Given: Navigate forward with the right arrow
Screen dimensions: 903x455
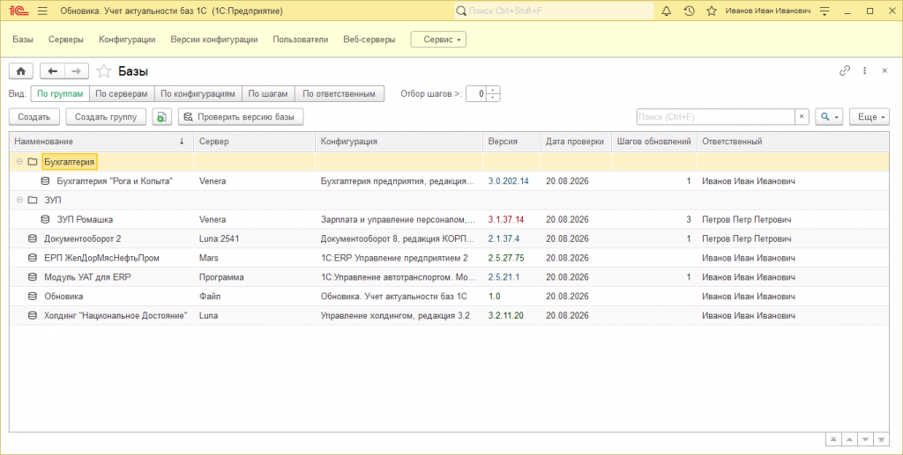Looking at the screenshot, I should tap(77, 71).
